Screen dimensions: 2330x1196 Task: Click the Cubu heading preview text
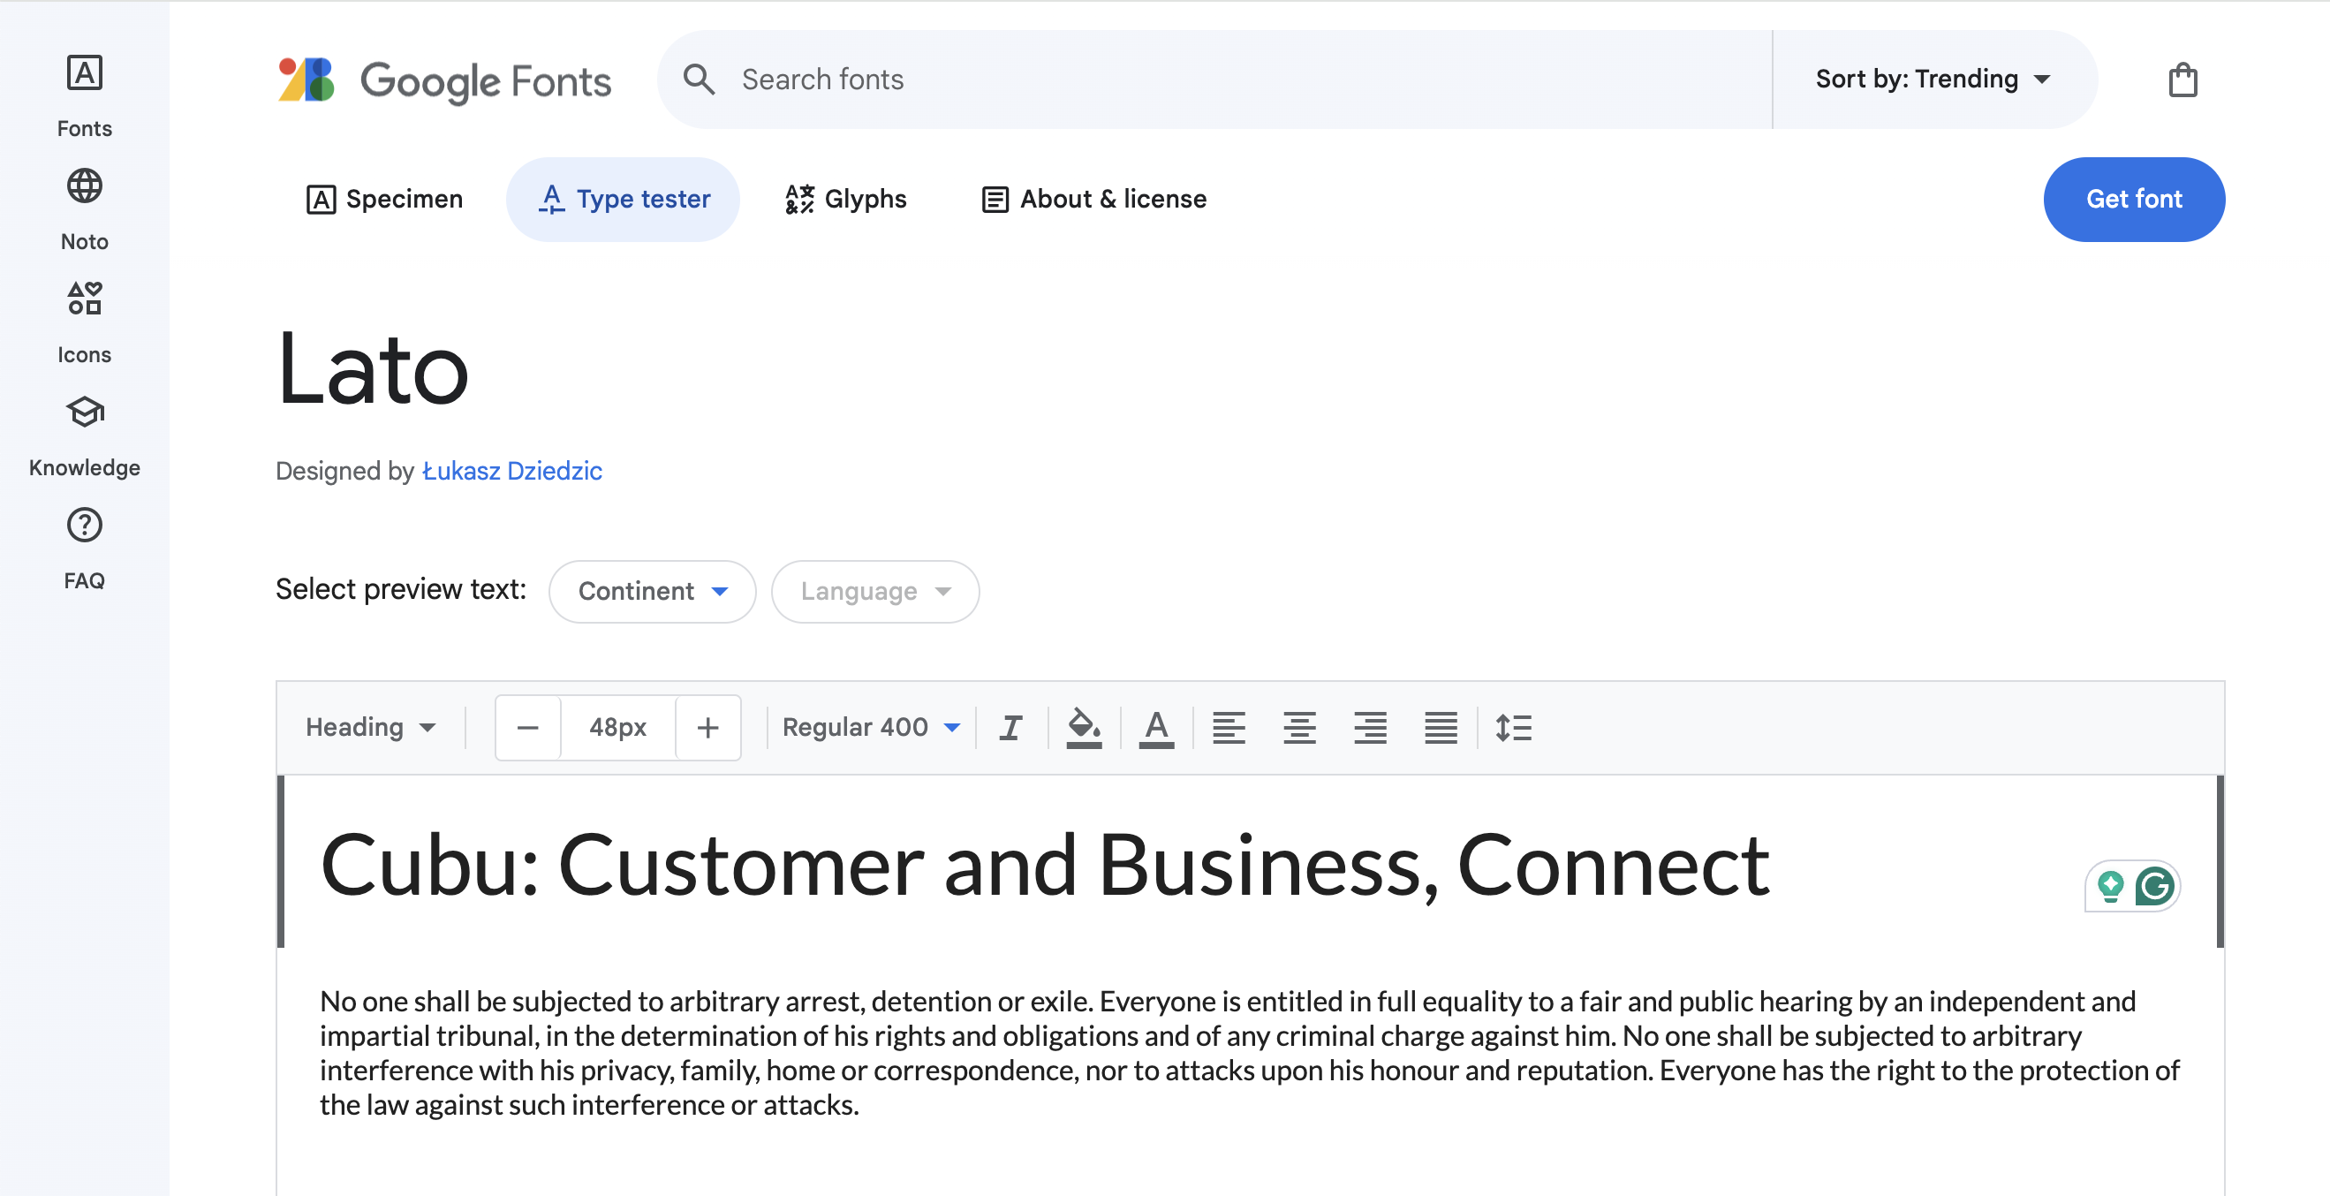coord(1045,866)
